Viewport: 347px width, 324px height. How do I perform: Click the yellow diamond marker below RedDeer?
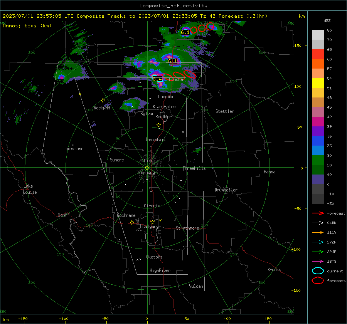158,125
